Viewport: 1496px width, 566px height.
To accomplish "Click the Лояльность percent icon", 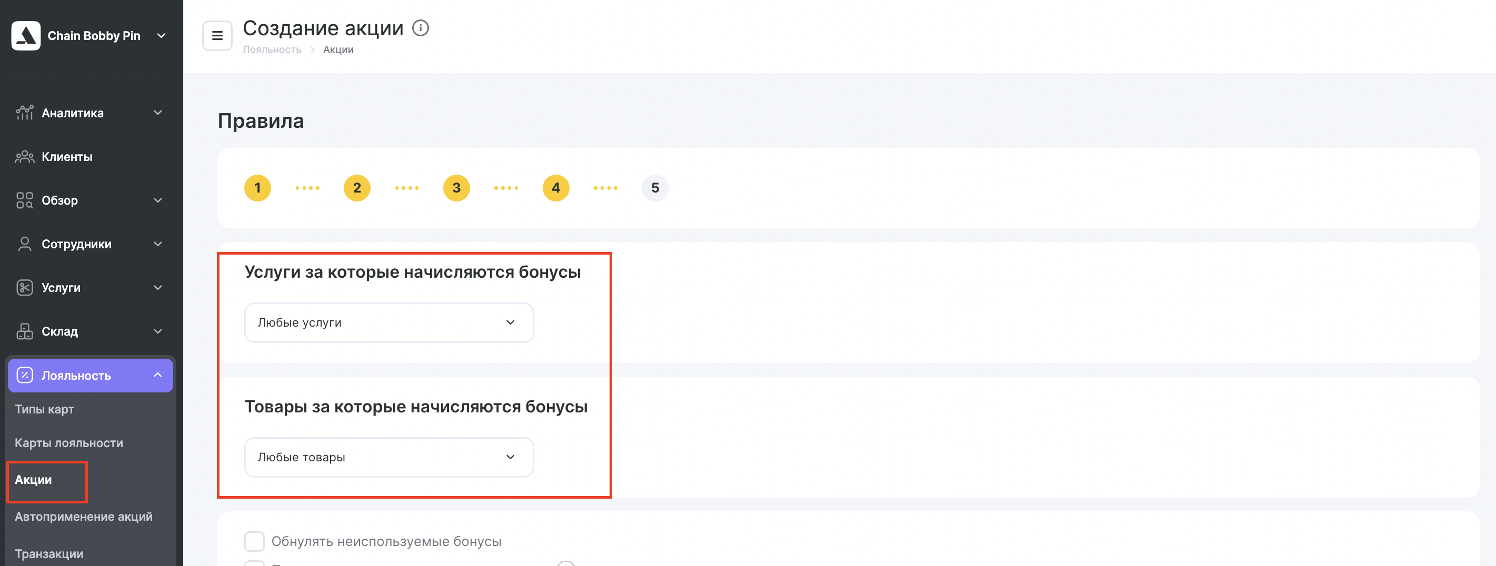I will pyautogui.click(x=24, y=375).
